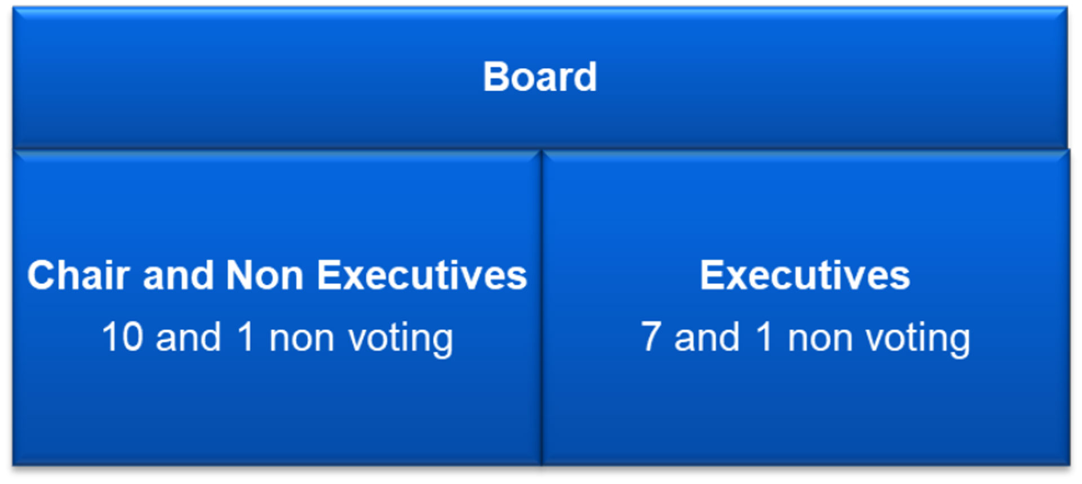Click the border between the Board box and the lower boxes
The image size is (1082, 484).
coord(540,149)
